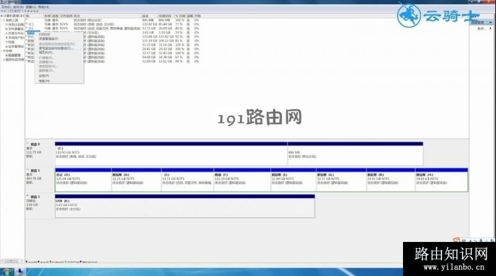
Task: Open the 查看(V) menu
Action: click(30, 7)
